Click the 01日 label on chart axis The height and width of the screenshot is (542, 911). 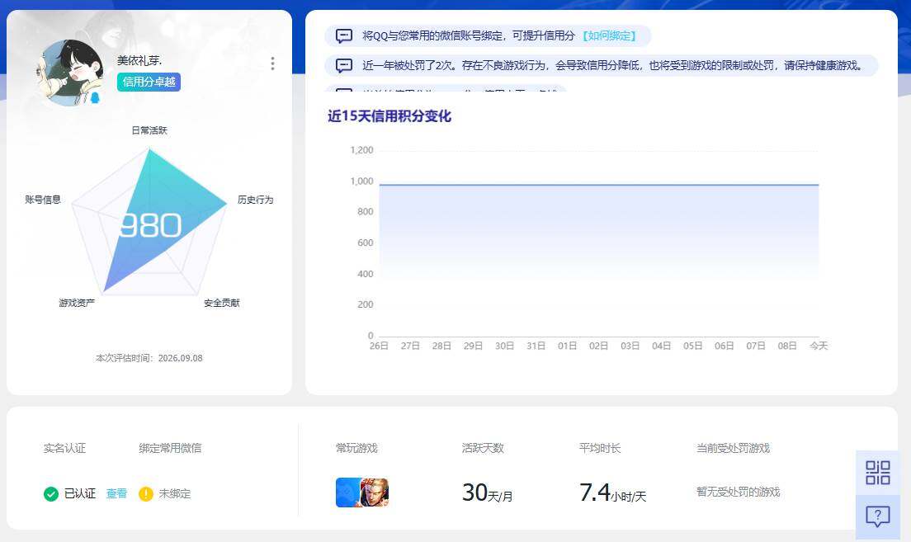(567, 346)
